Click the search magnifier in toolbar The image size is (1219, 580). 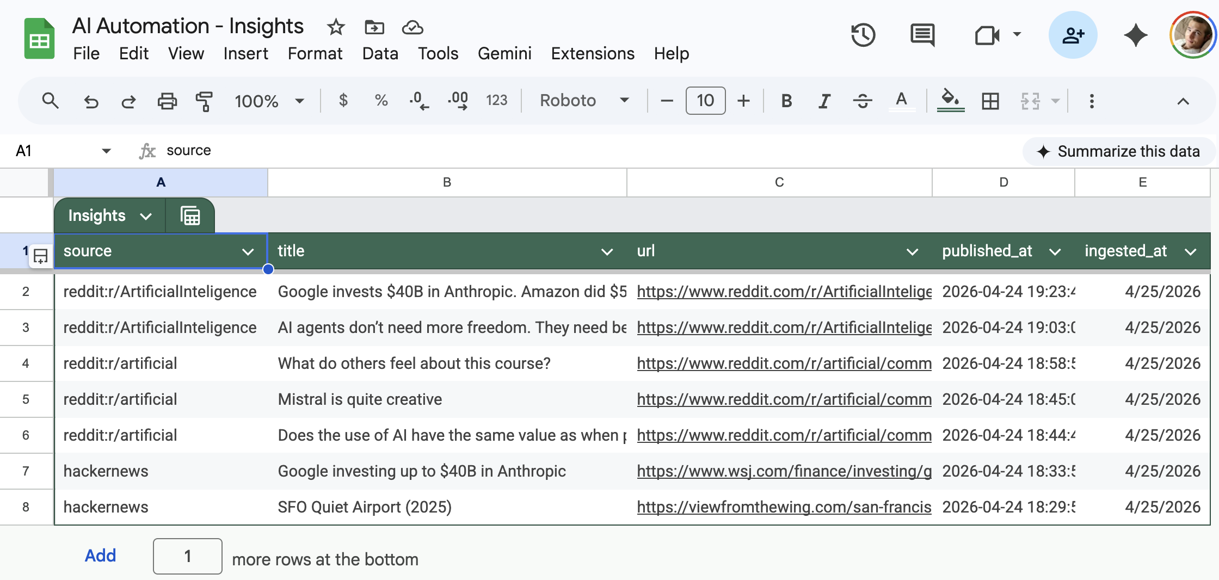click(x=50, y=101)
